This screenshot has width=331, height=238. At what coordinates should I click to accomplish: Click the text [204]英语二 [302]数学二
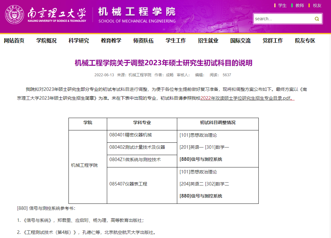pyautogui.click(x=204, y=184)
